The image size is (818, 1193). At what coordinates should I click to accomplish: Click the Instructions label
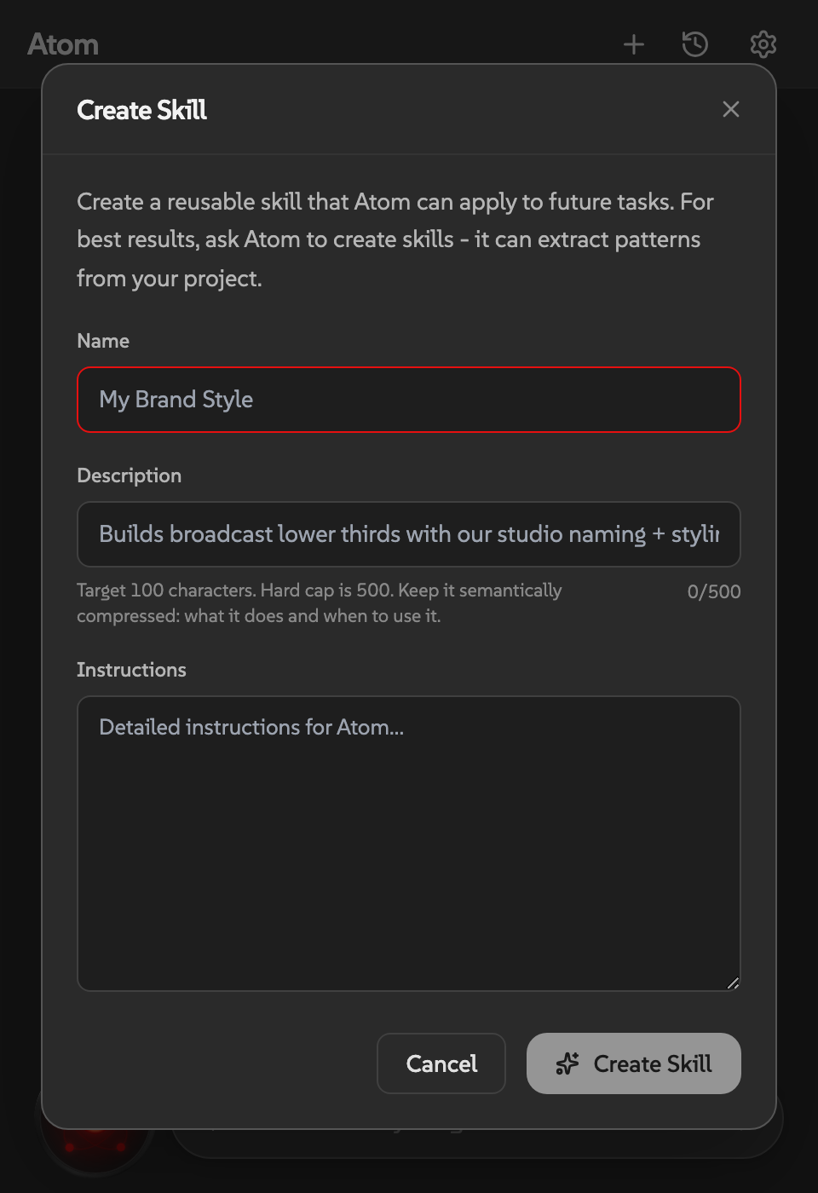pos(131,670)
